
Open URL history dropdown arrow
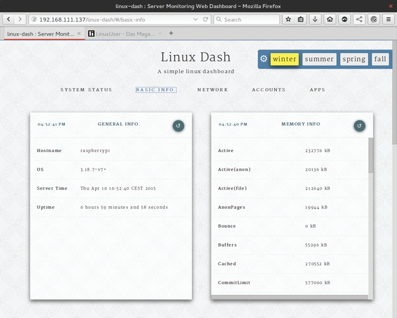point(195,19)
